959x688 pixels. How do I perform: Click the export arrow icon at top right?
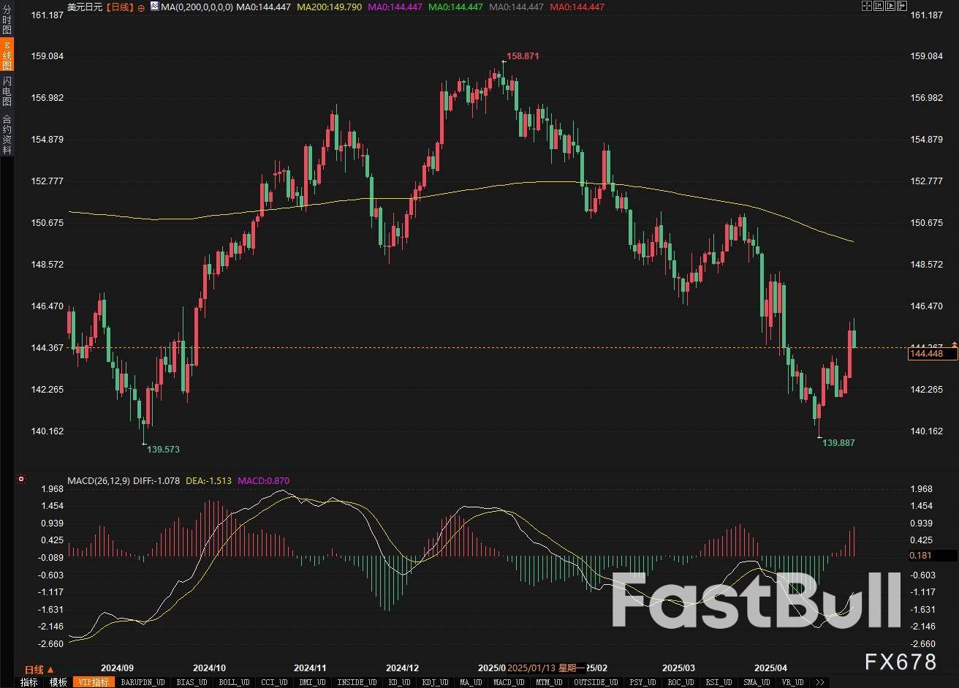901,6
